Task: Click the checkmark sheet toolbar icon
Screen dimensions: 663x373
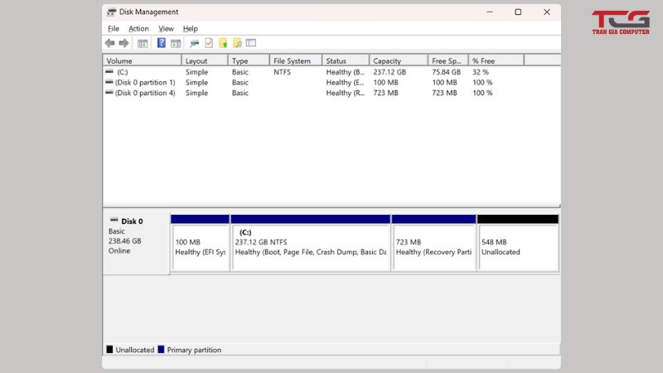Action: pos(209,43)
